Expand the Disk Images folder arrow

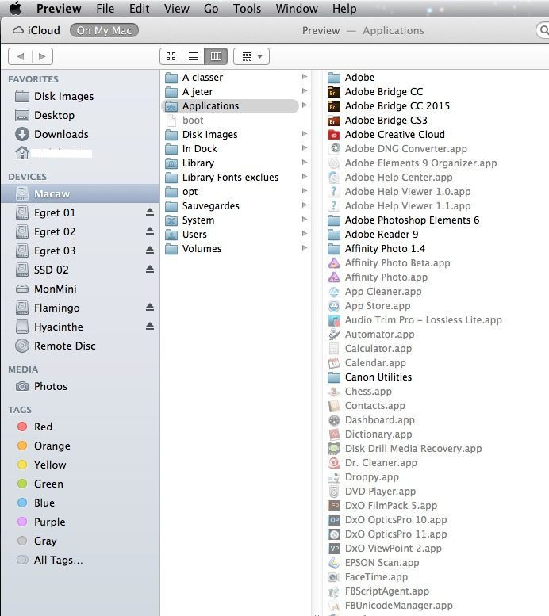[305, 133]
